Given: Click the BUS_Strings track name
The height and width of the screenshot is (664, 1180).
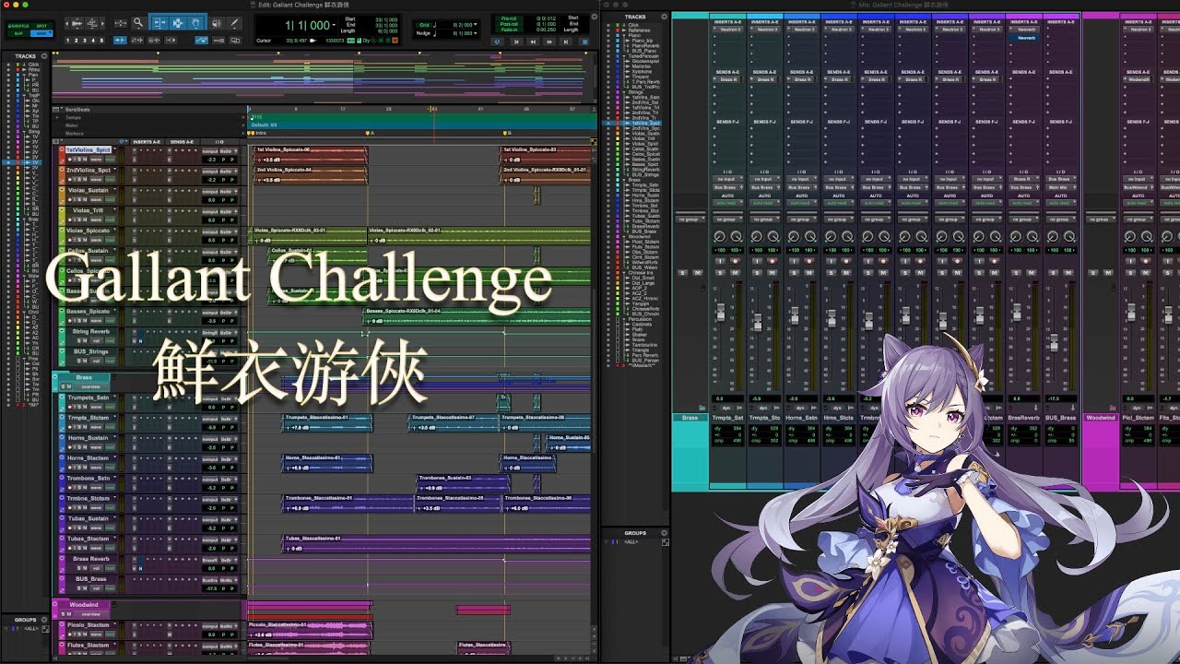Looking at the screenshot, I should click(91, 351).
